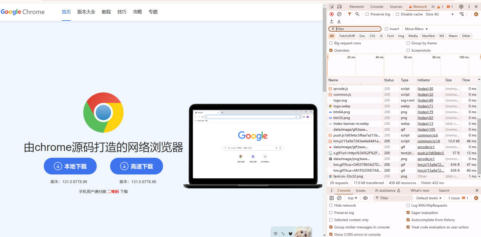This screenshot has height=237, width=481.
Task: Click the console Filter input
Action: (x=393, y=198)
